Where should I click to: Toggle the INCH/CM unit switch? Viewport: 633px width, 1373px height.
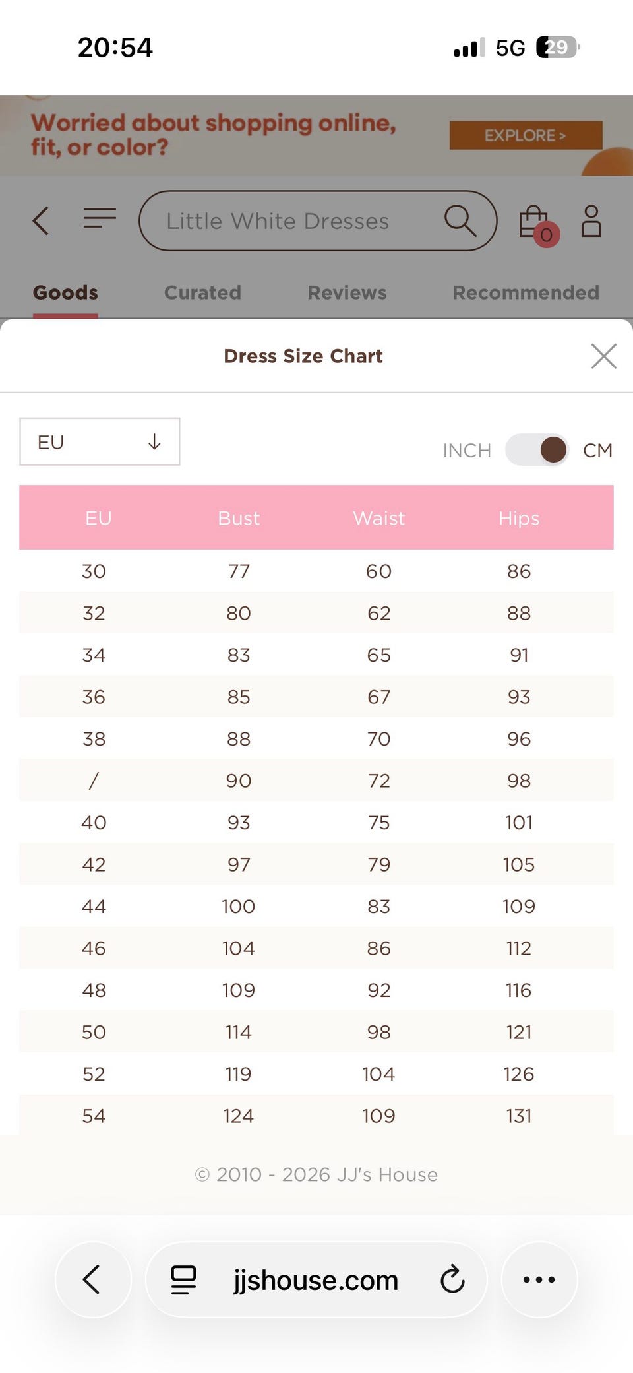[537, 450]
